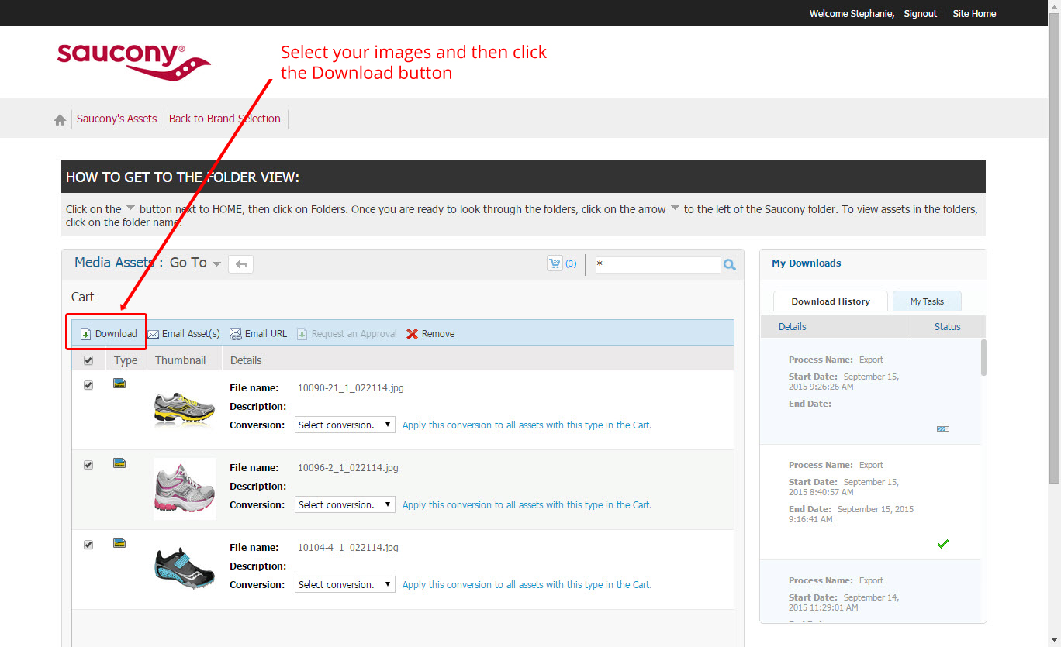This screenshot has width=1061, height=647.
Task: Click the home icon in breadcrumb bar
Action: 60,120
